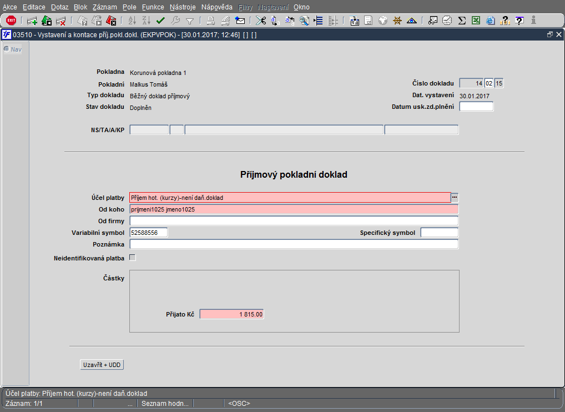
Task: Open the Blok menu
Action: point(80,7)
